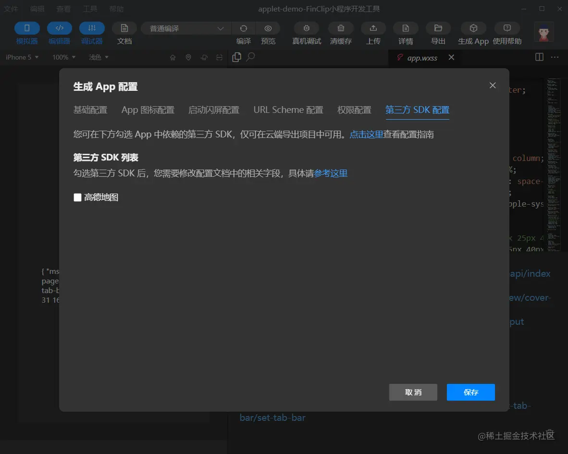Toggle the 模拟器 simulator panel button
The width and height of the screenshot is (568, 454).
27,28
